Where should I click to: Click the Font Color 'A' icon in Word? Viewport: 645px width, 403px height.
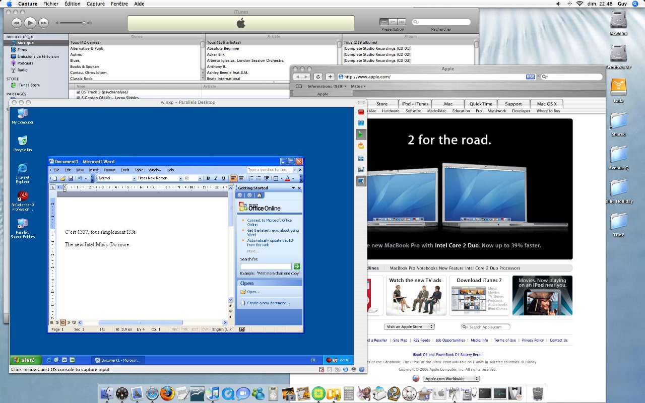[x=287, y=178]
